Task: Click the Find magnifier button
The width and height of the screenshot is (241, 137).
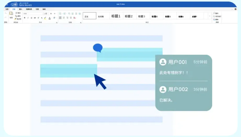Action: point(216,13)
